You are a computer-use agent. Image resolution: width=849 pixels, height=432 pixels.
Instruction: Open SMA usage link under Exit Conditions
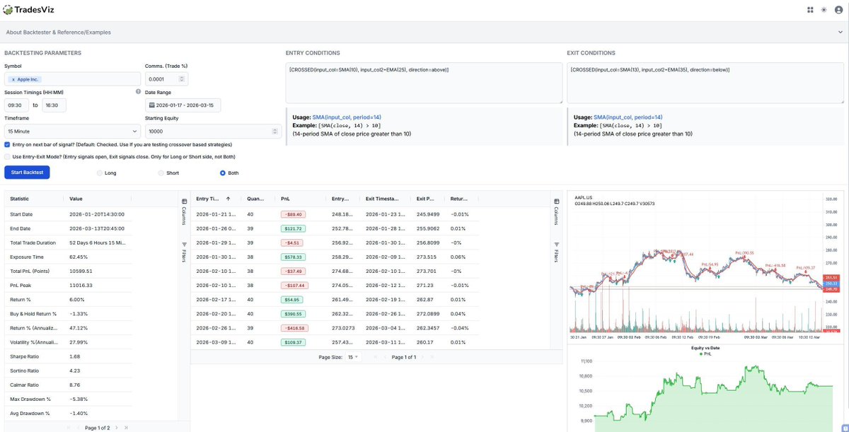pos(628,117)
